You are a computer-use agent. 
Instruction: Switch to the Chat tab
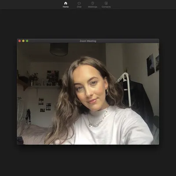79,5
